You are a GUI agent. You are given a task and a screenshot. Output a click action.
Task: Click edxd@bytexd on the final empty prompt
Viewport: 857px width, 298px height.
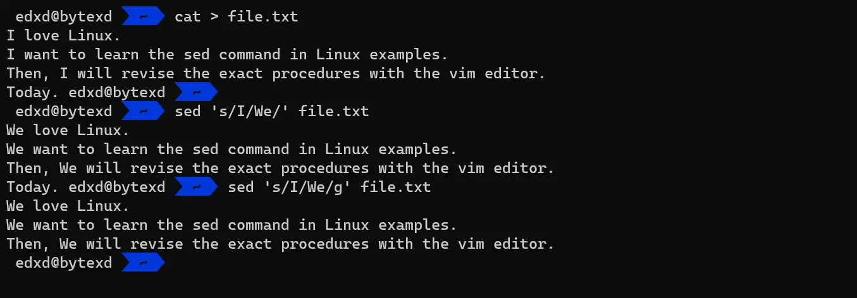pos(64,263)
